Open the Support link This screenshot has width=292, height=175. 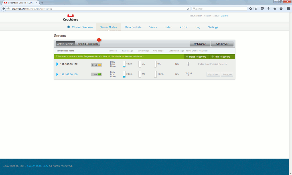pyautogui.click(x=208, y=16)
